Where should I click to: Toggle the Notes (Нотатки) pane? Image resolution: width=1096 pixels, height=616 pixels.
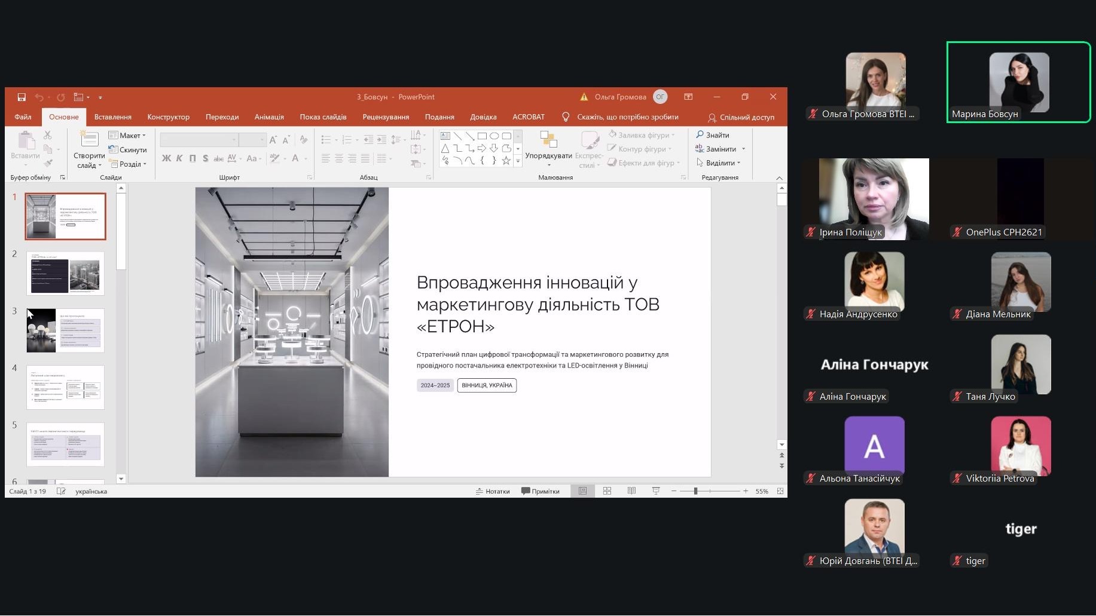pyautogui.click(x=493, y=491)
